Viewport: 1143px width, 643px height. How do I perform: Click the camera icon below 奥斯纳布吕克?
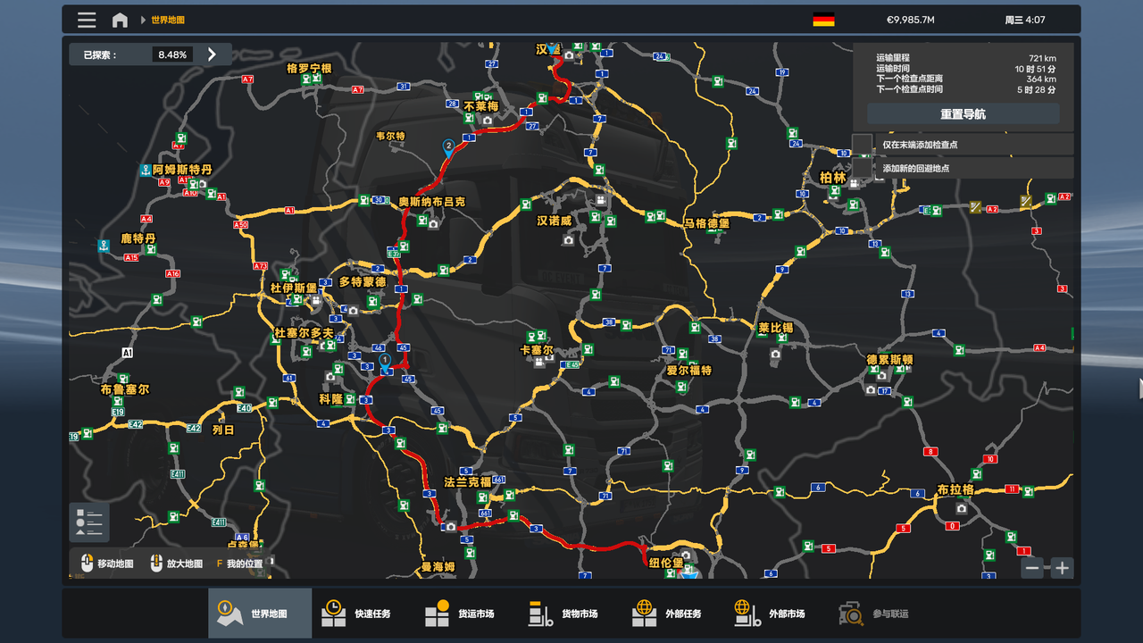tap(434, 223)
